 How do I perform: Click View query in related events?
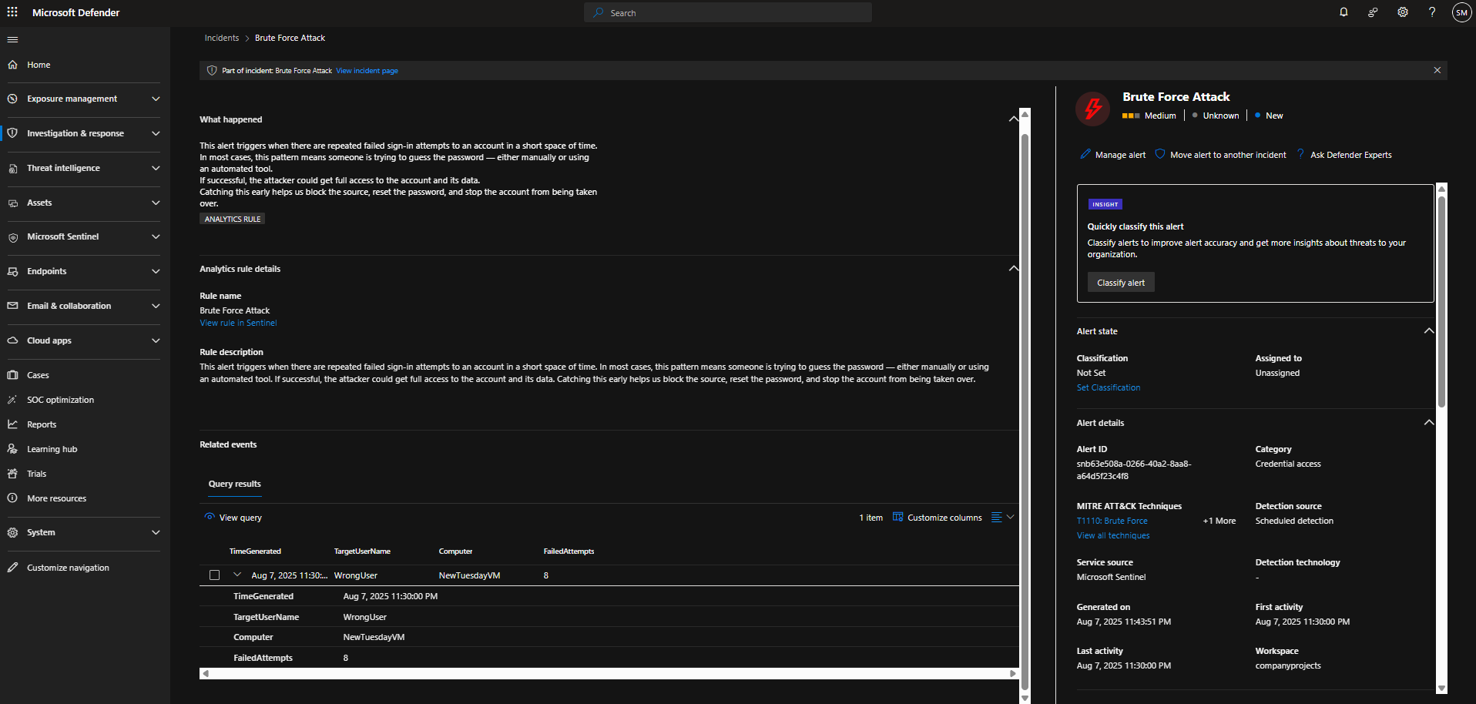233,518
